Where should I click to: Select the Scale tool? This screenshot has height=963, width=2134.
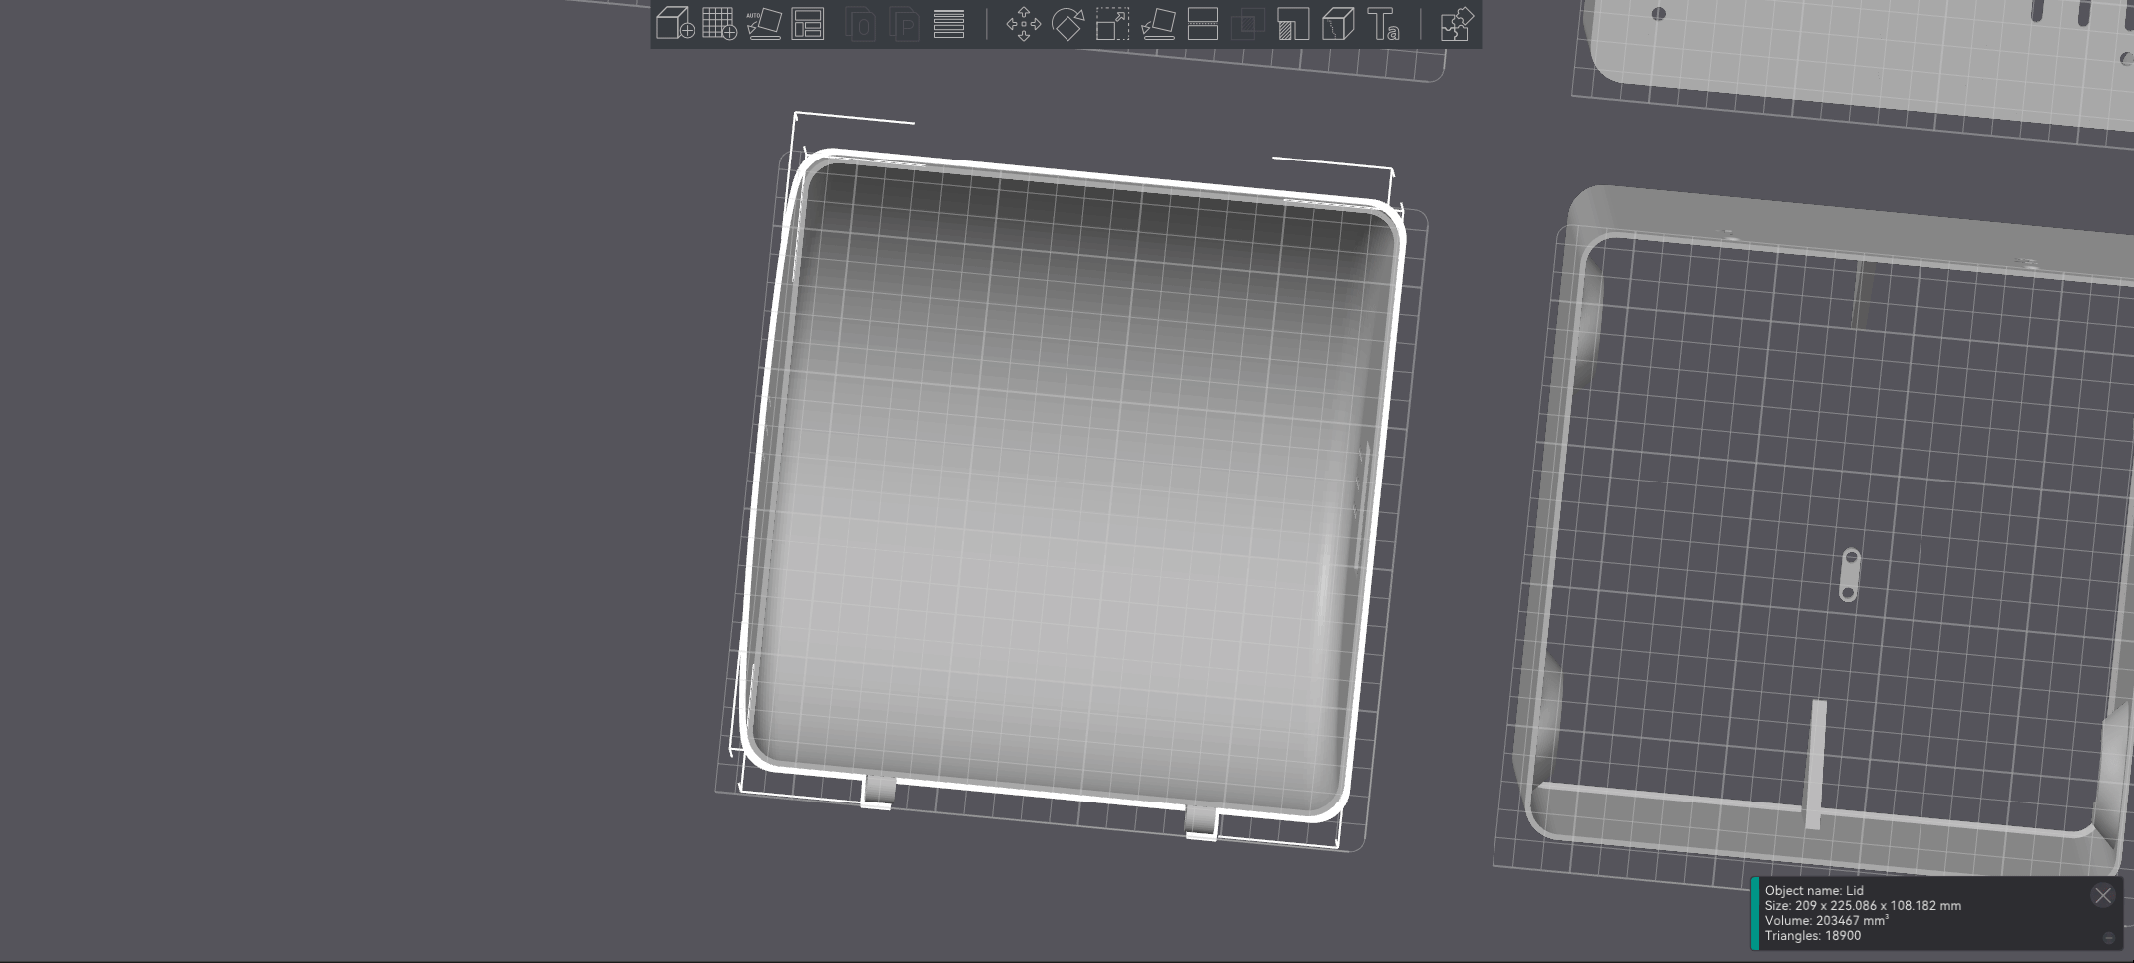point(1112,25)
